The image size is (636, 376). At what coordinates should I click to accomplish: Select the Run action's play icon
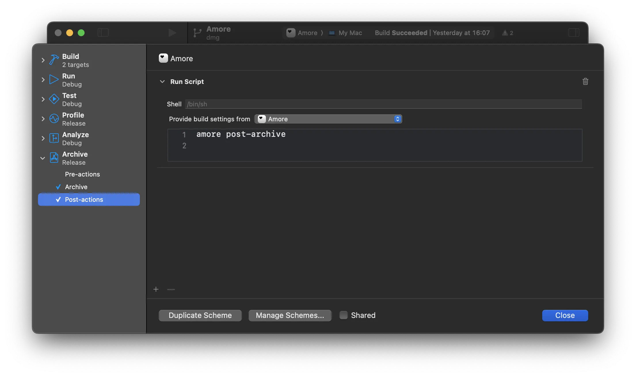click(54, 79)
